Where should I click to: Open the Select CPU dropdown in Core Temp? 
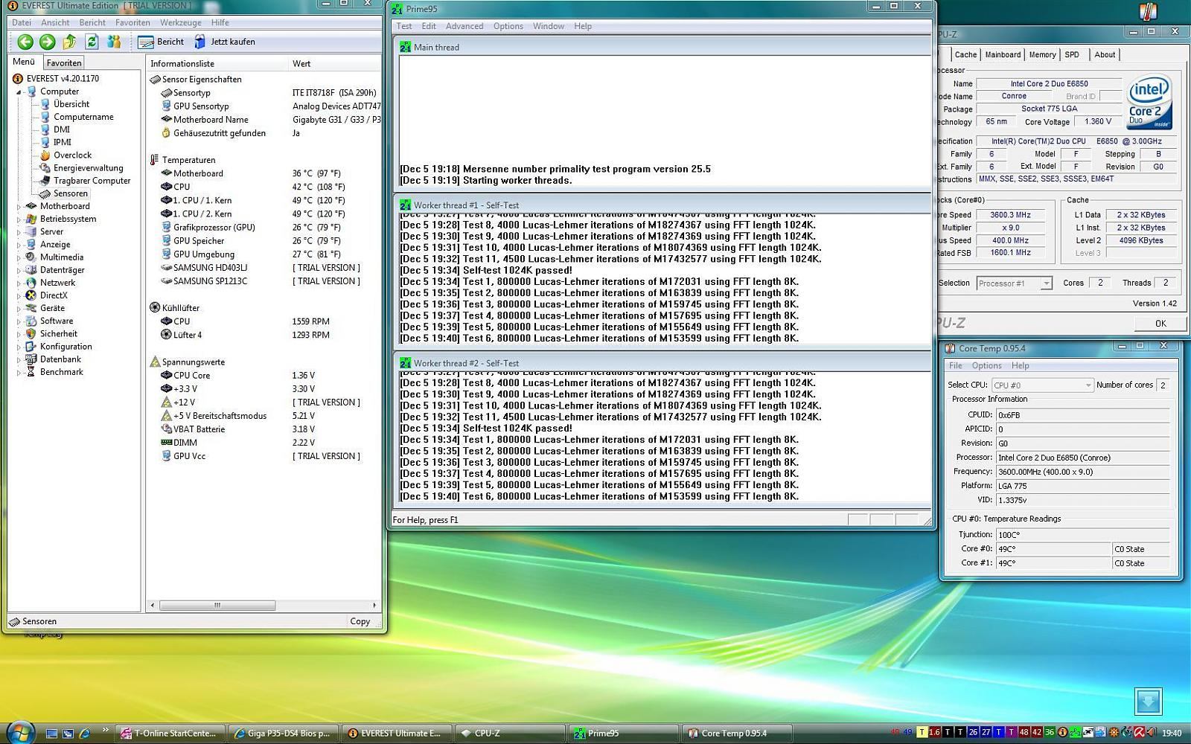click(1042, 385)
